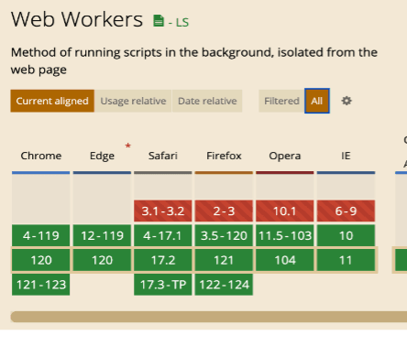
Task: Switch to Date relative view
Action: point(207,101)
